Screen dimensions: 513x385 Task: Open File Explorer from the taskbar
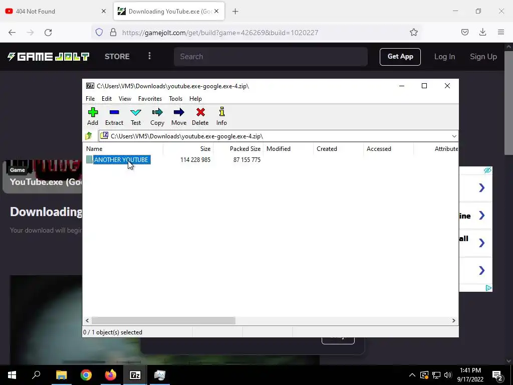pos(61,375)
